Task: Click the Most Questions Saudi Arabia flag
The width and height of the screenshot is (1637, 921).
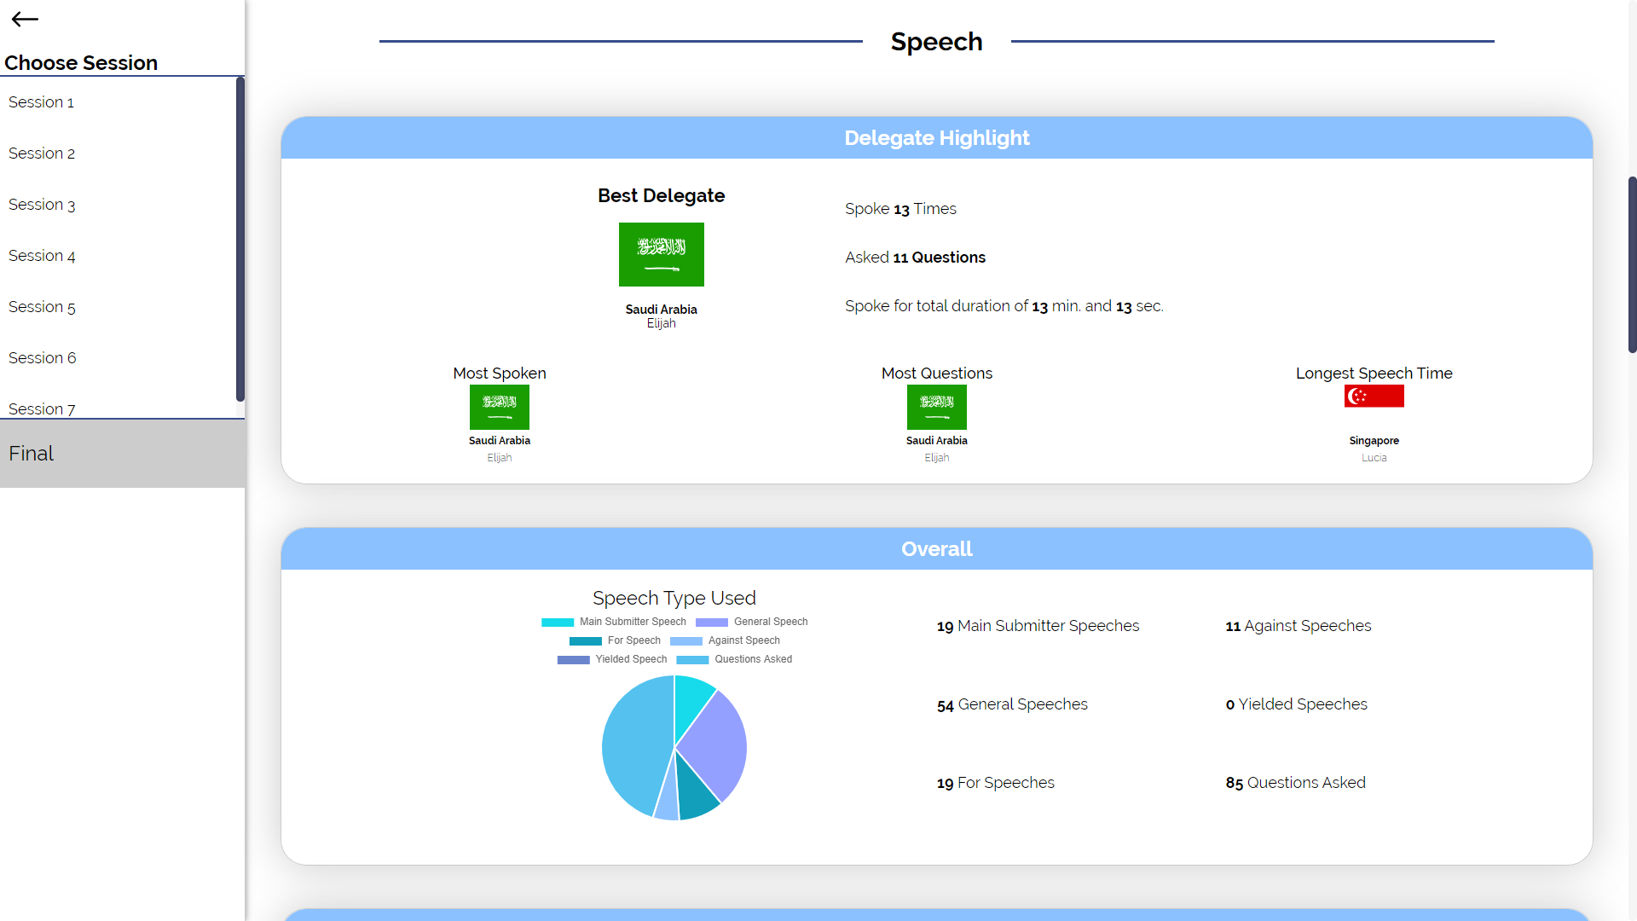Action: (936, 407)
